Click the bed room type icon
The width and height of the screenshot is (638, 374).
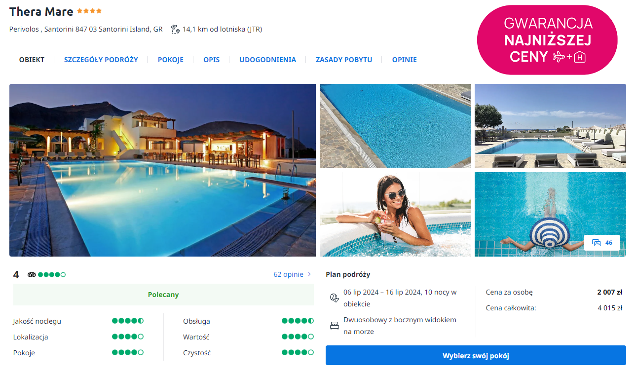[x=334, y=326]
